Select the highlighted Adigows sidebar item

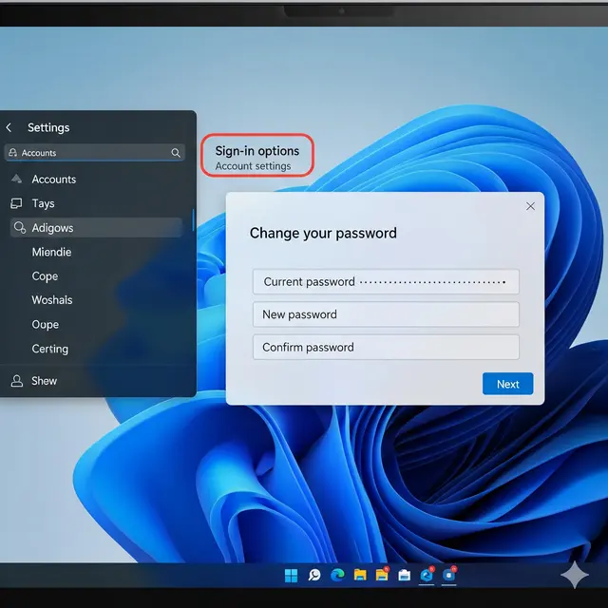[96, 228]
